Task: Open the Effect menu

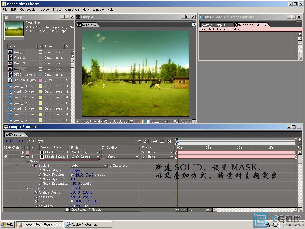Action: [57, 10]
